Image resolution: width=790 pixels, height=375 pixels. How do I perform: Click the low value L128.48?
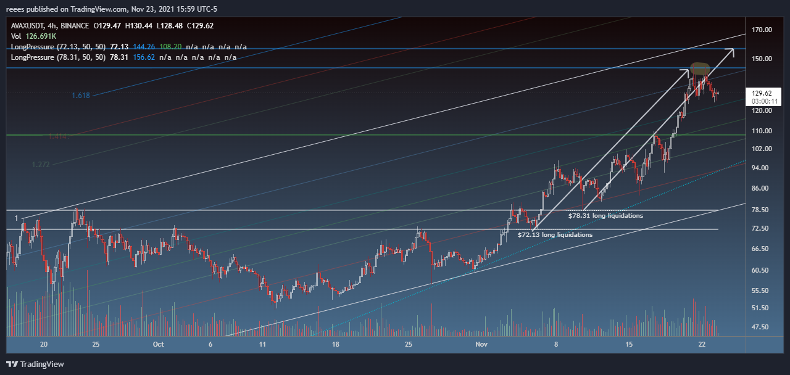[171, 26]
